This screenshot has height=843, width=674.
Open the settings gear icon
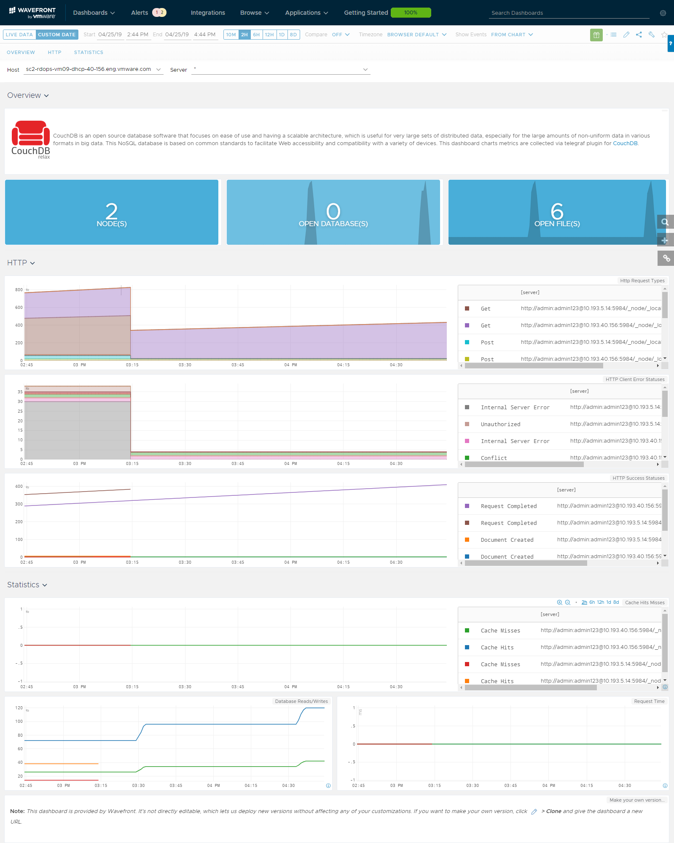click(x=663, y=13)
